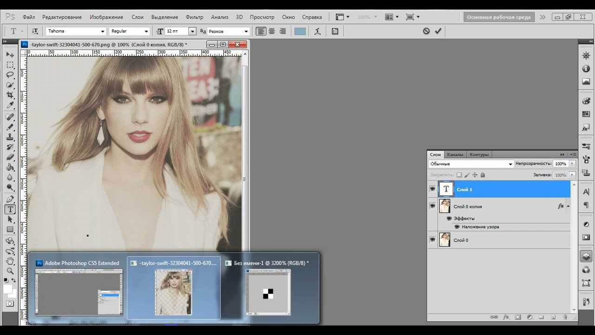Select the Dodge tool
The image size is (595, 335).
[x=10, y=188]
